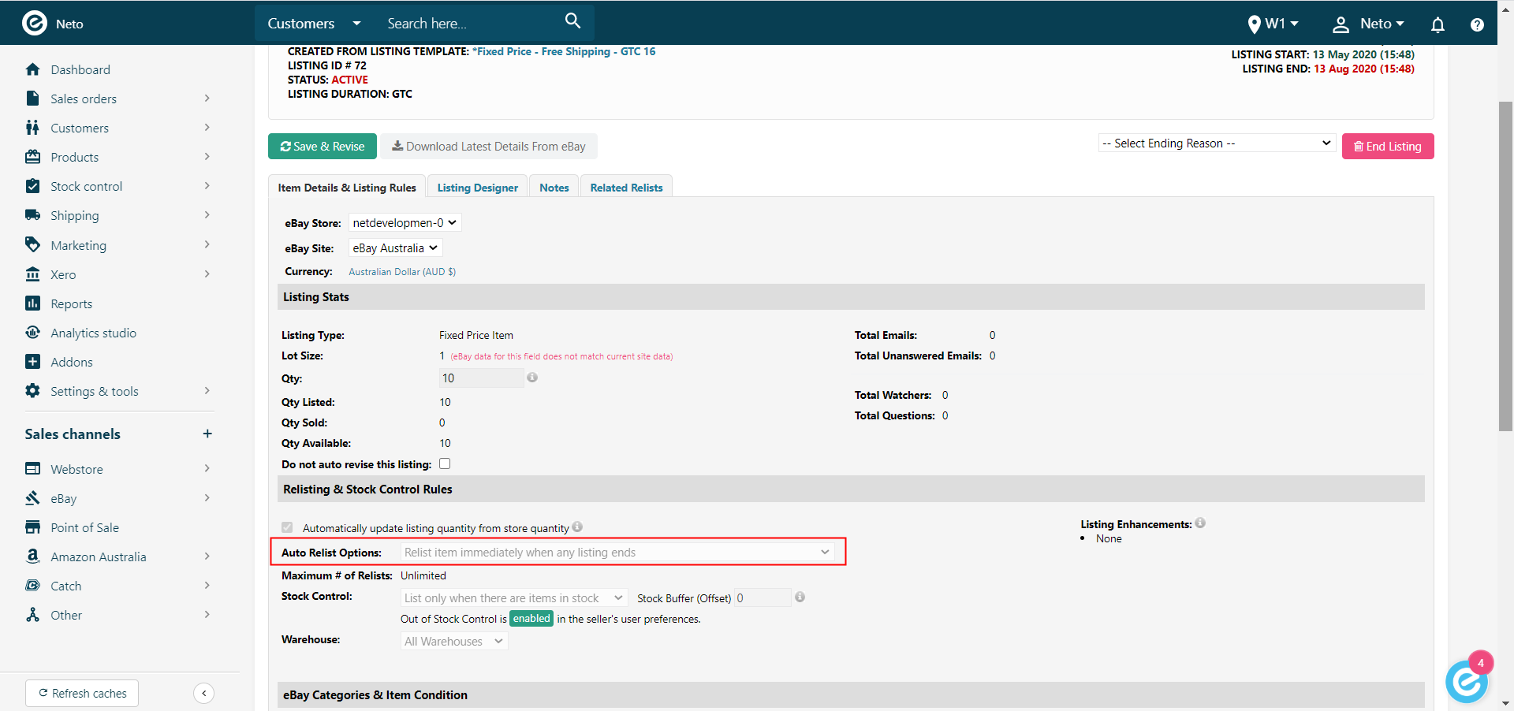
Task: Click Save & Revise button
Action: point(323,146)
